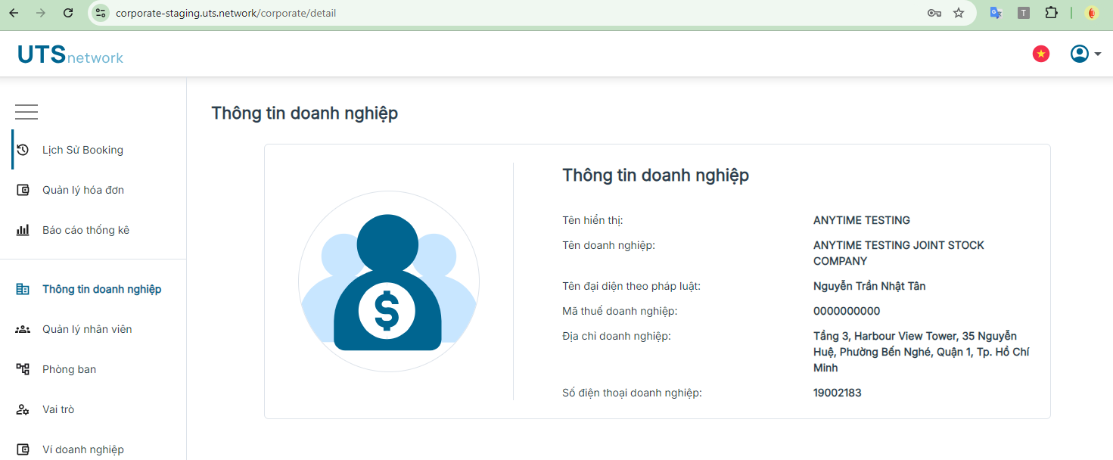This screenshot has height=460, width=1113.
Task: Open the saved passwords key icon
Action: pyautogui.click(x=934, y=13)
